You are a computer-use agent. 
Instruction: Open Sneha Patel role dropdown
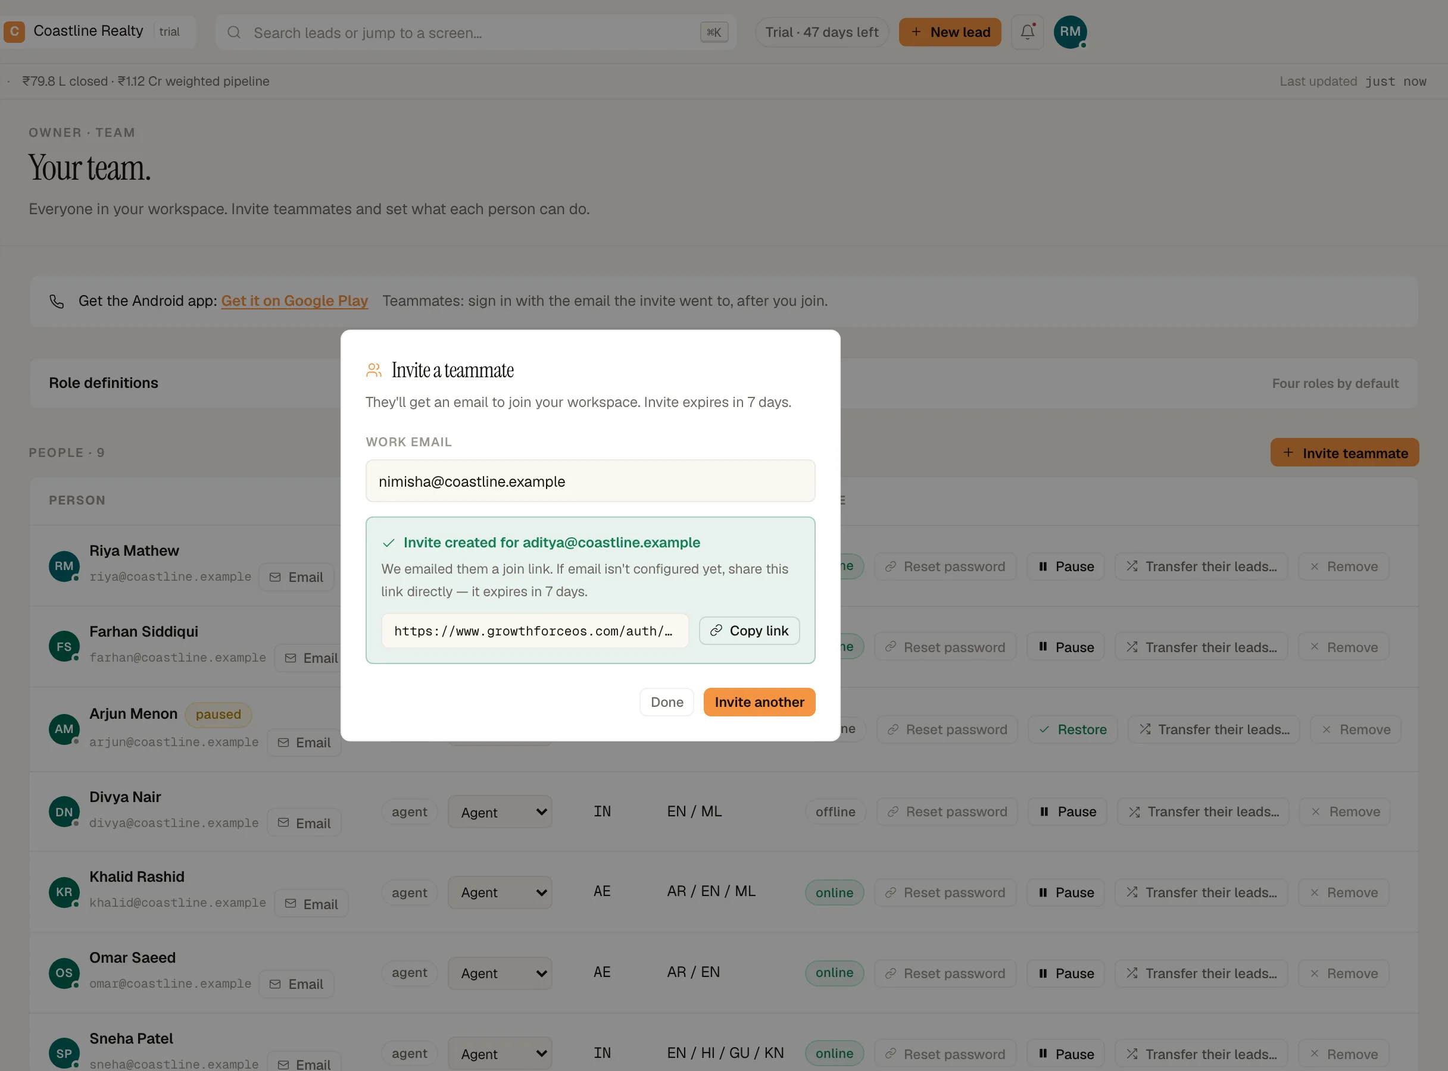(x=500, y=1054)
